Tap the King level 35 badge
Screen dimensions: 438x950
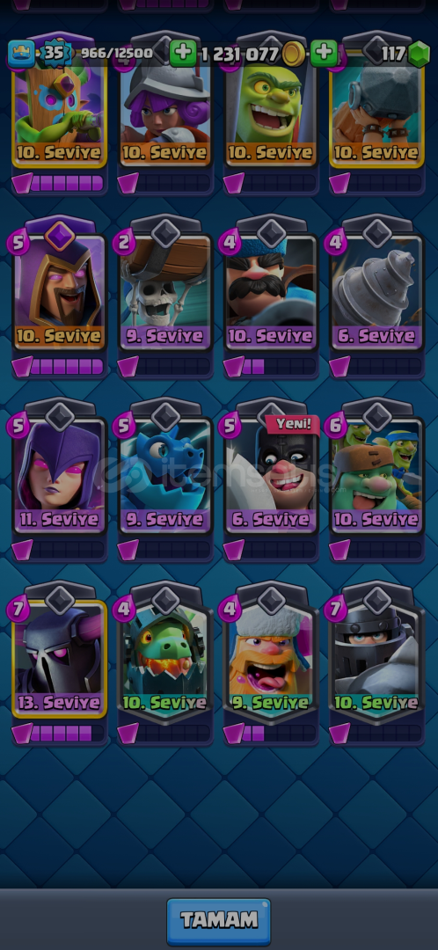tap(55, 54)
